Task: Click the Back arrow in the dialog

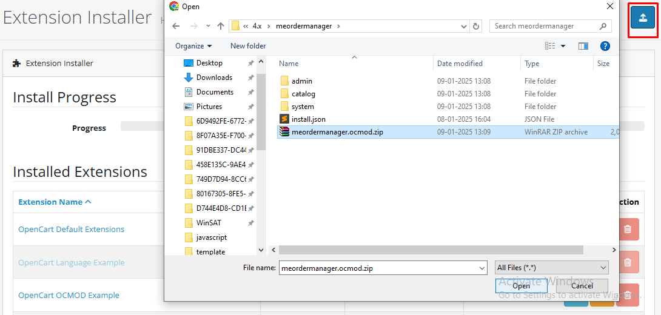Action: coord(176,26)
